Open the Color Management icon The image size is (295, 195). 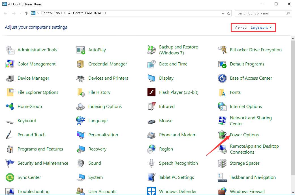[x=10, y=64]
